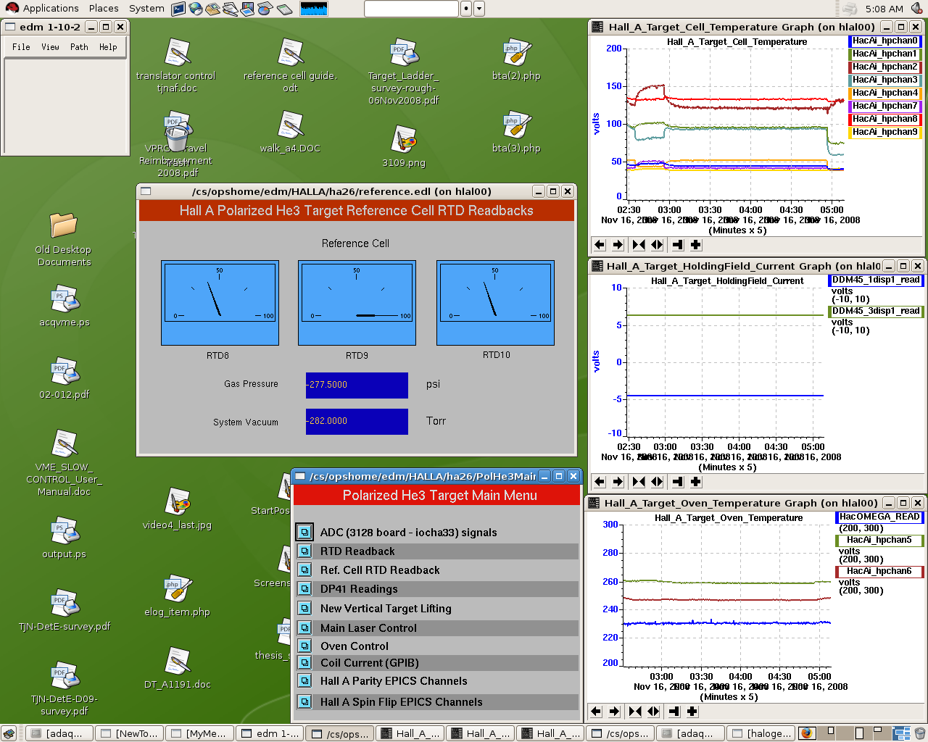Pan left in HoldingField Current graph toolbar
Viewport: 928px width, 742px height.
tap(600, 482)
